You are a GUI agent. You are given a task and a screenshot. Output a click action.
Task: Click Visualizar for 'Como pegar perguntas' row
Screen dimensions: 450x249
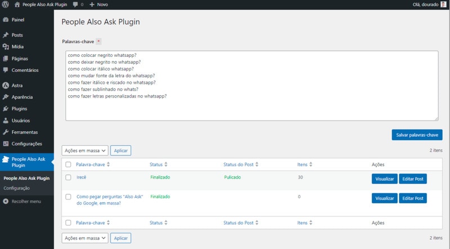coord(385,198)
